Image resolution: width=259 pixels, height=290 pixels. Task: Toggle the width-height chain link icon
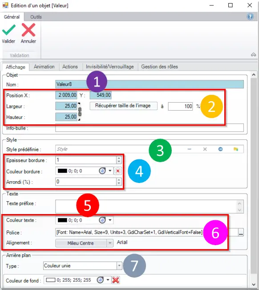[80, 112]
